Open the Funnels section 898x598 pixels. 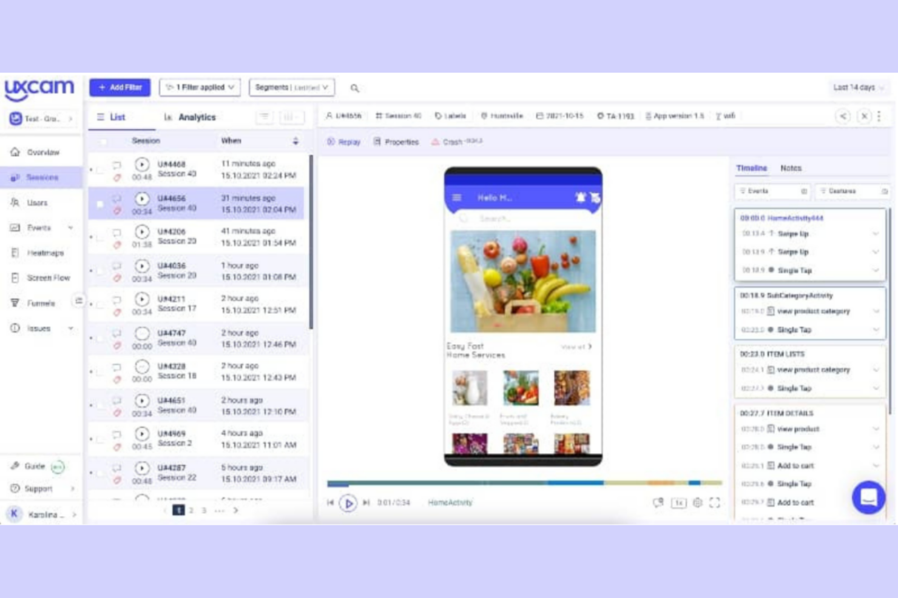pyautogui.click(x=42, y=303)
